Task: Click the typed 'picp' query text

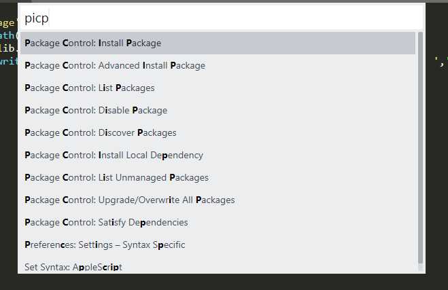Action: (x=37, y=18)
